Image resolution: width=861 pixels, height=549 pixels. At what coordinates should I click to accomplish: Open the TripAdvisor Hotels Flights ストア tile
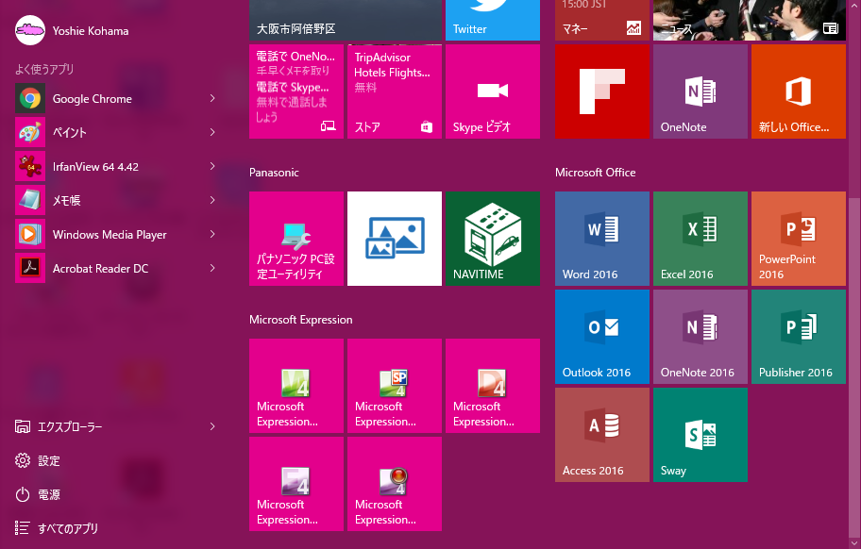[x=395, y=91]
